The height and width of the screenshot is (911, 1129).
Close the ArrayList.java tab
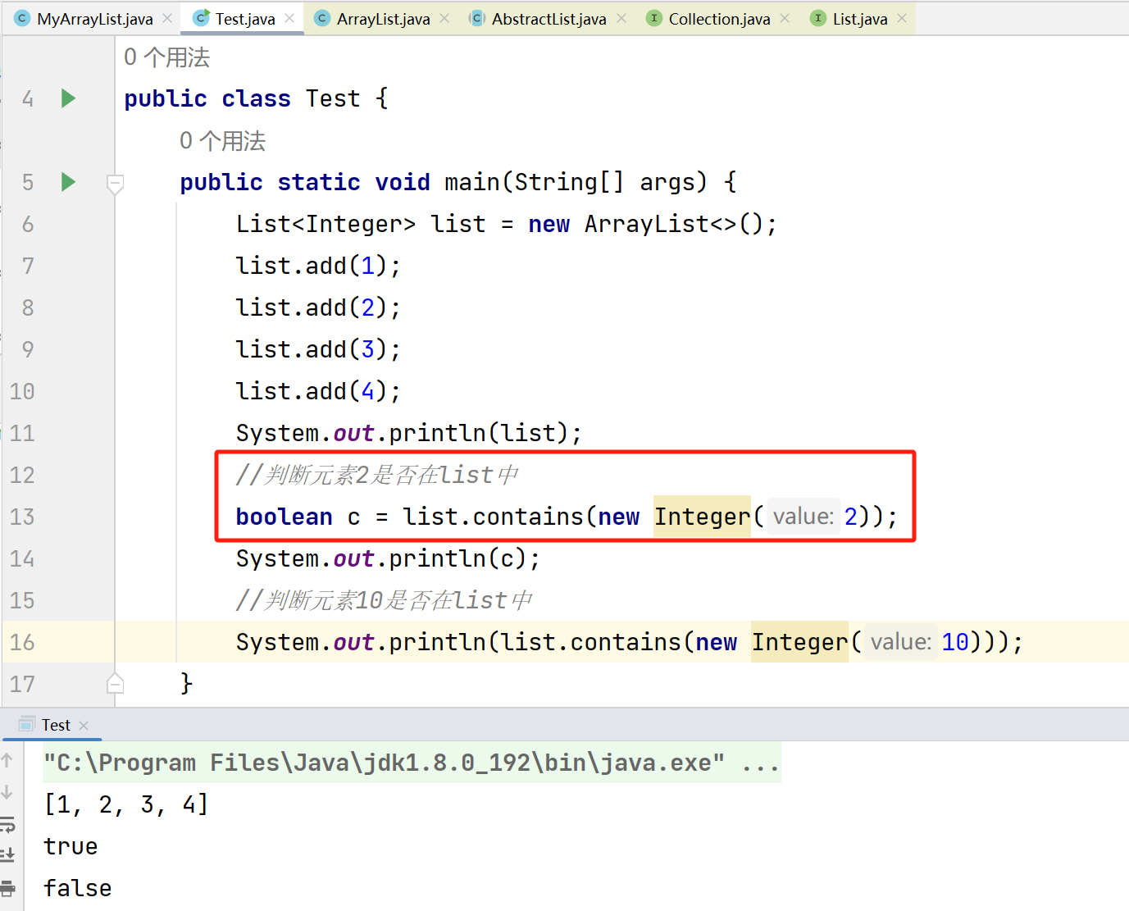tap(444, 18)
